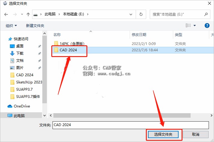
Task: Click the file list horizontal scrollbar thumb
Action: point(122,116)
